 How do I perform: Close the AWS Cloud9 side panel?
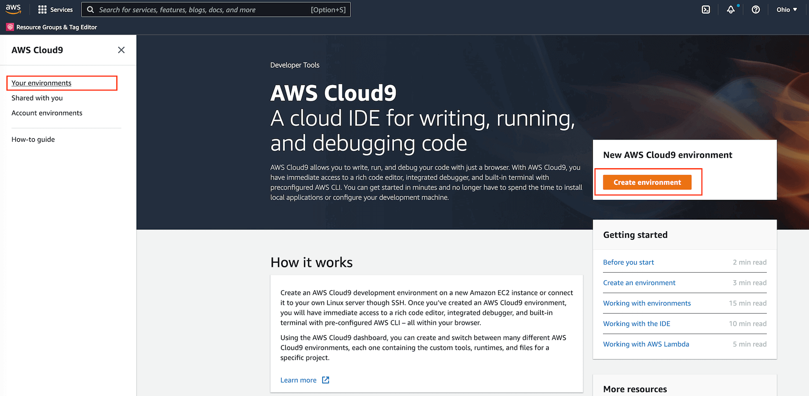[121, 50]
